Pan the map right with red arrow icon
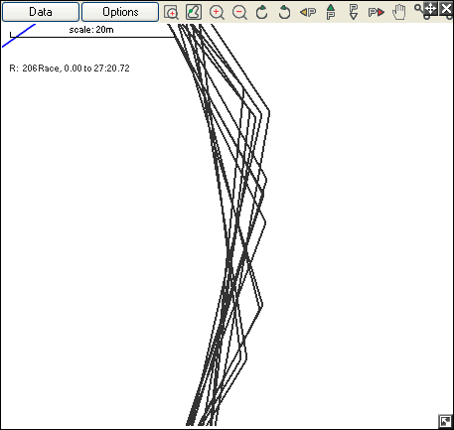 click(377, 13)
